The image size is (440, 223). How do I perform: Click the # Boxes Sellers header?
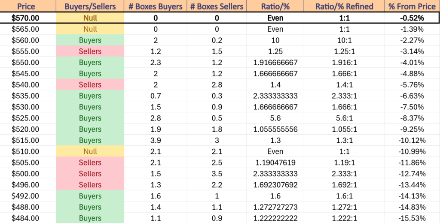click(x=217, y=6)
